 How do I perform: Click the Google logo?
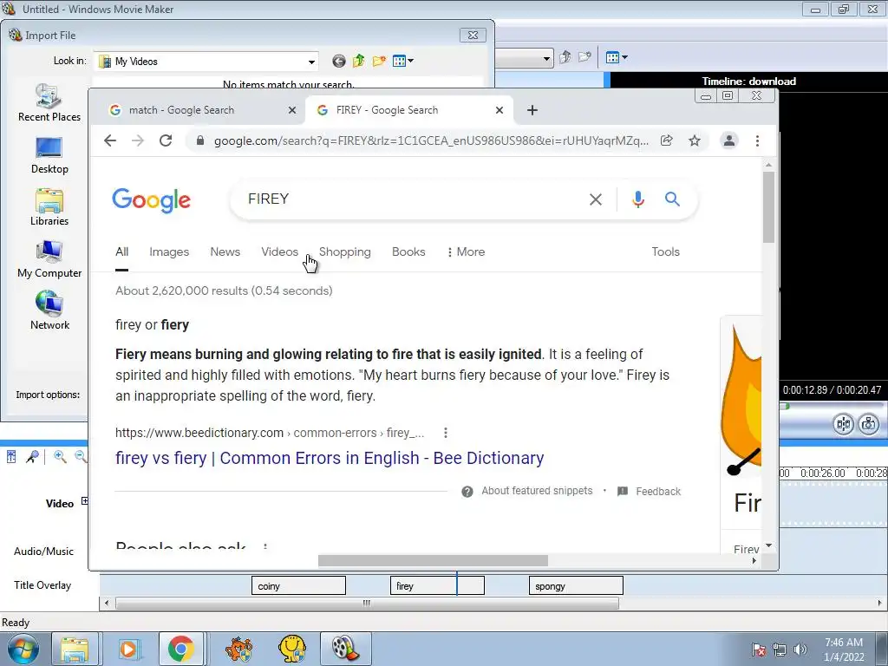point(151,200)
